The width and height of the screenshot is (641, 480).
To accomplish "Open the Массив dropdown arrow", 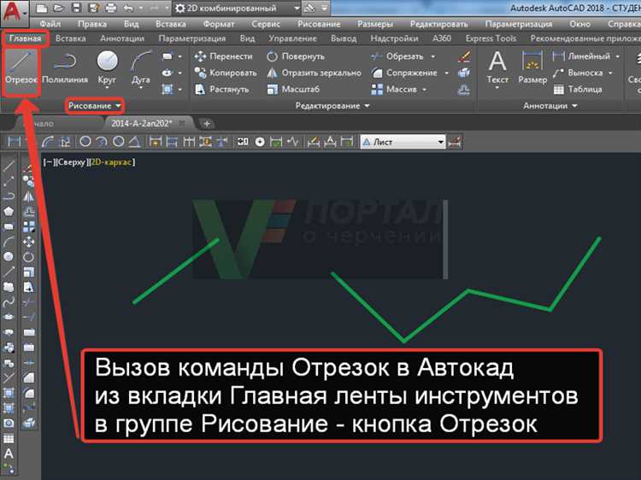I will pos(424,89).
